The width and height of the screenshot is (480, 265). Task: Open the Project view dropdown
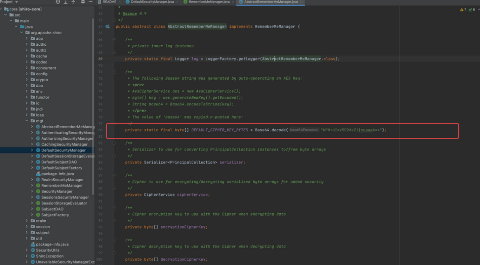pos(9,2)
